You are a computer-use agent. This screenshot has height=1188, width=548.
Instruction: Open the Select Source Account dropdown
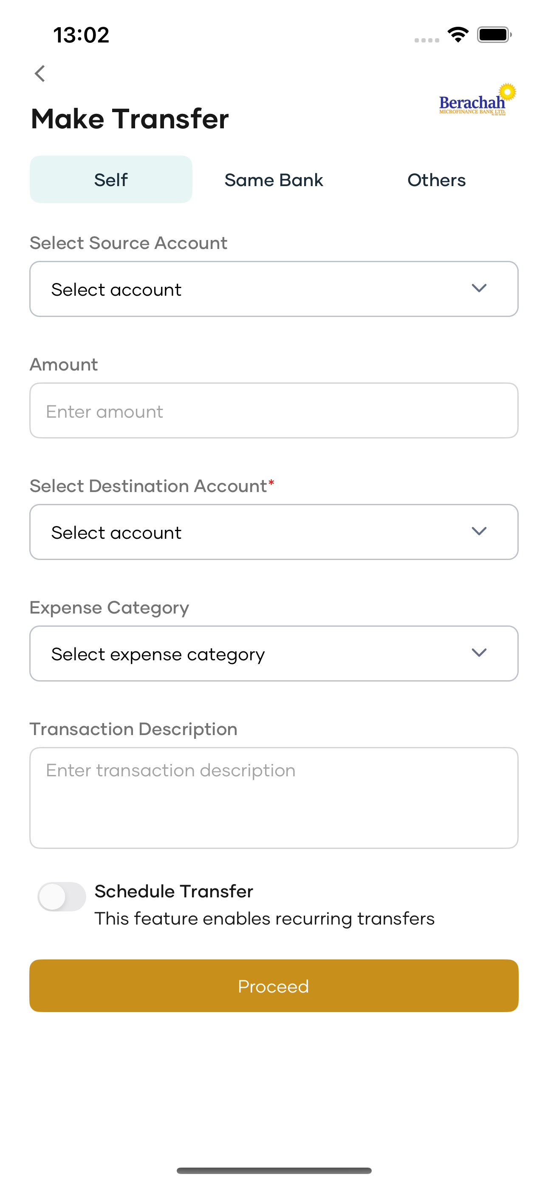pyautogui.click(x=274, y=289)
